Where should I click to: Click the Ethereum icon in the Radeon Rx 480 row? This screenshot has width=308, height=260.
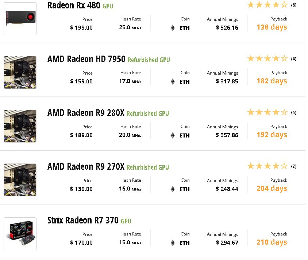(x=173, y=28)
